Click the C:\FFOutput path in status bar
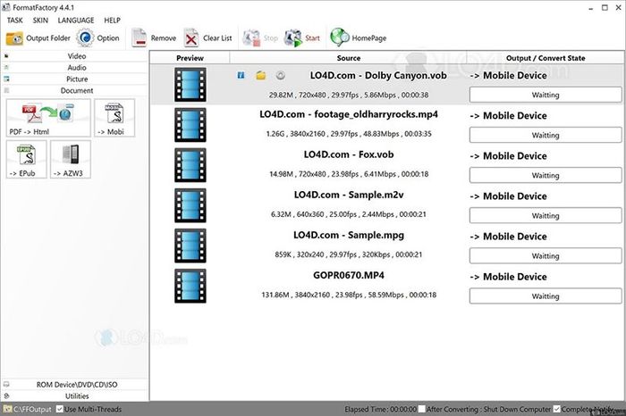Screen dimensions: 626x416 [32, 409]
